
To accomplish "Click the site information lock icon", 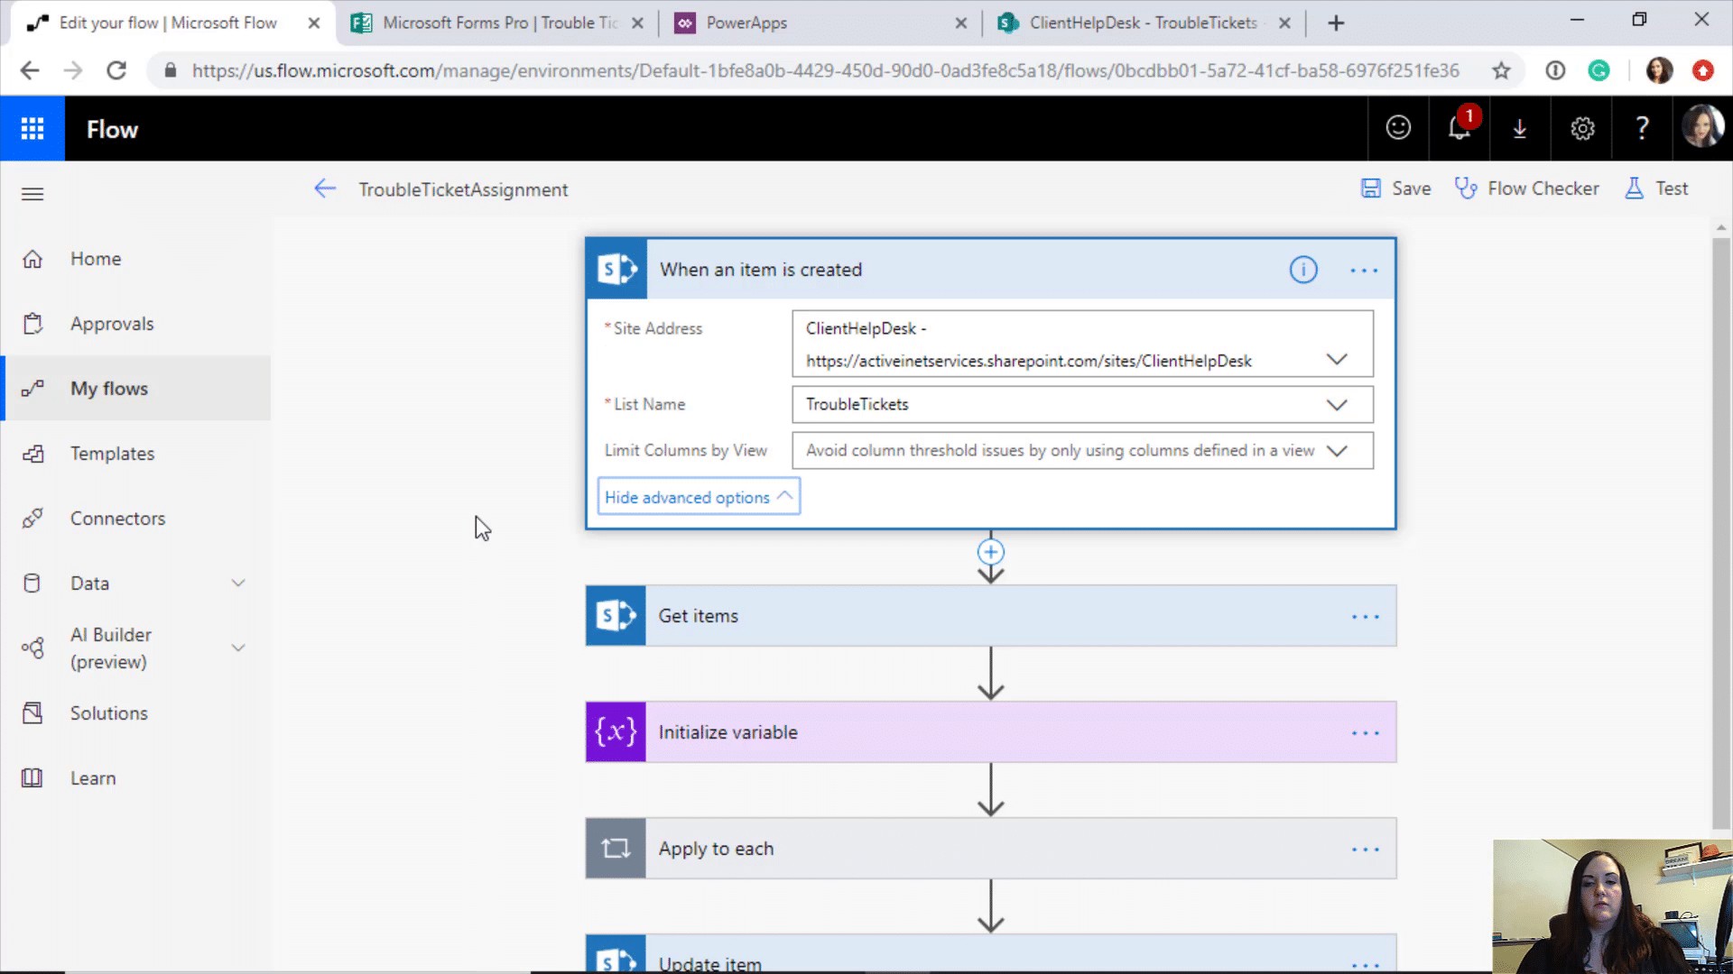I will [170, 70].
